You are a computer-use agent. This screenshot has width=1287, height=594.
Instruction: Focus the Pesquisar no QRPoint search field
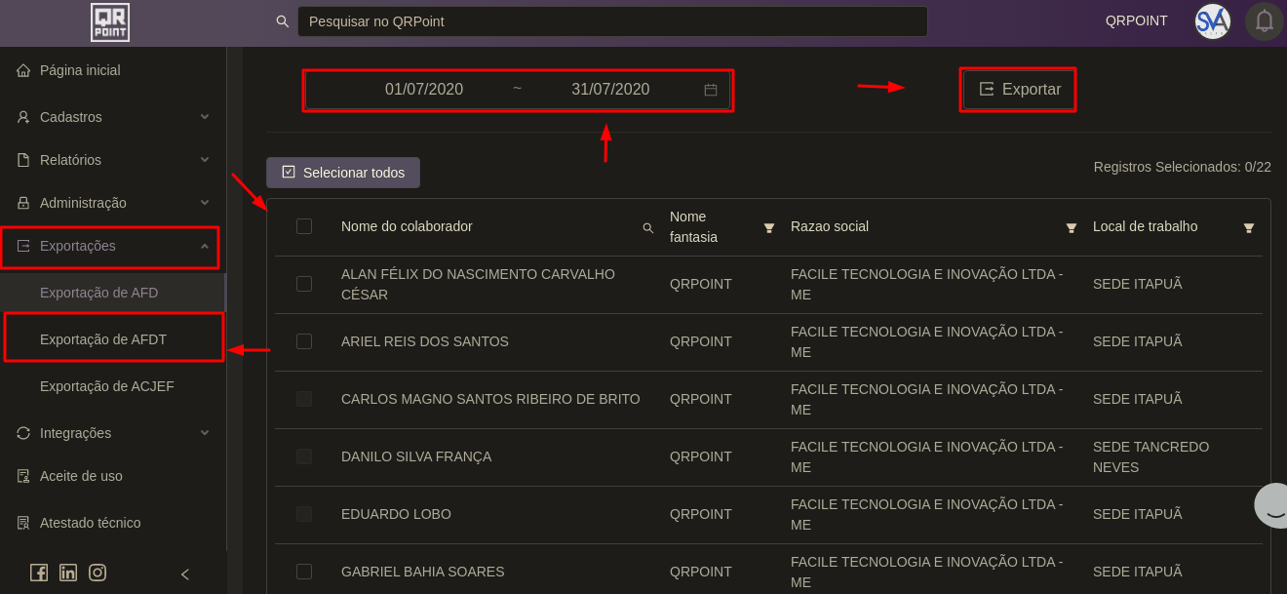coord(612,21)
